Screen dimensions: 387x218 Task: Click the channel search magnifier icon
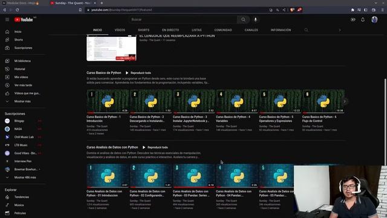[x=306, y=30]
